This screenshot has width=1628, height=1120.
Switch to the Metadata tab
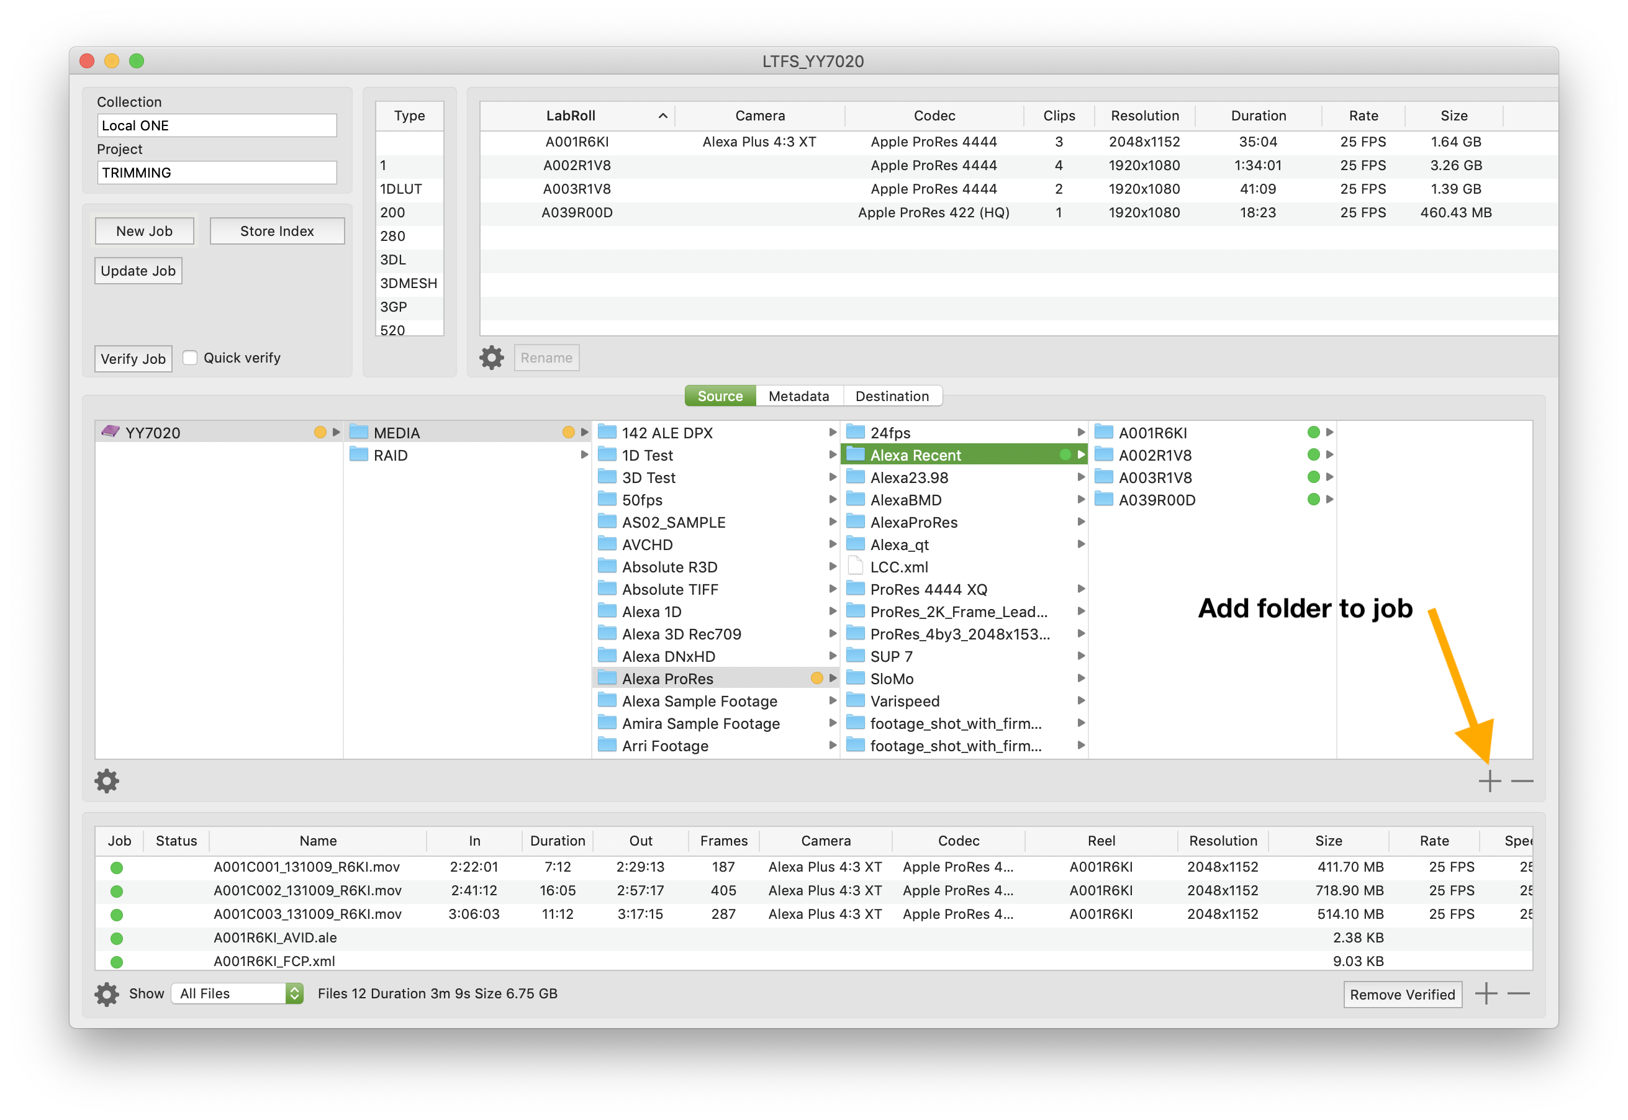(798, 396)
